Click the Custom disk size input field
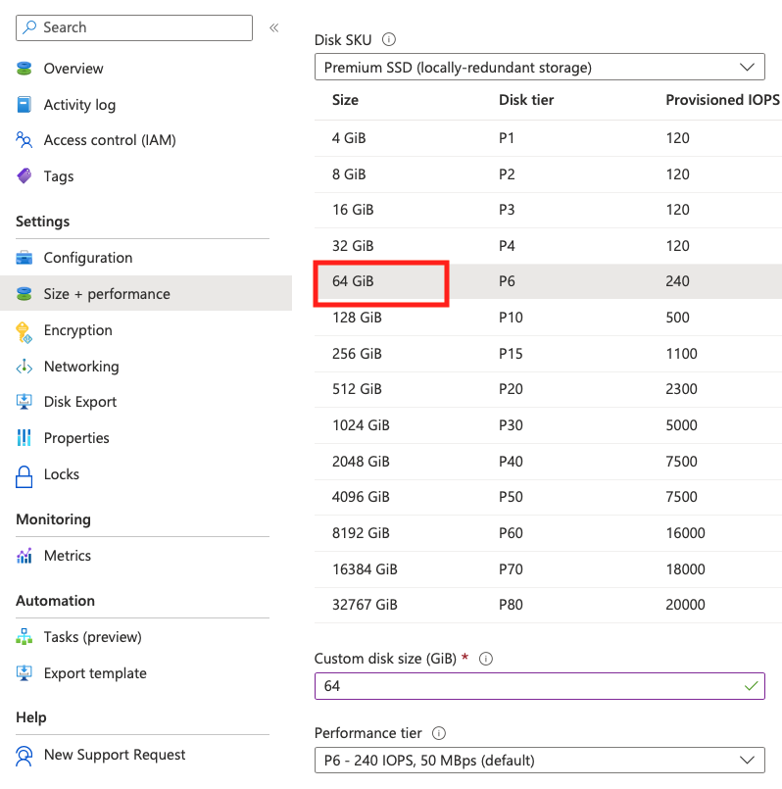The image size is (782, 789). point(529,686)
